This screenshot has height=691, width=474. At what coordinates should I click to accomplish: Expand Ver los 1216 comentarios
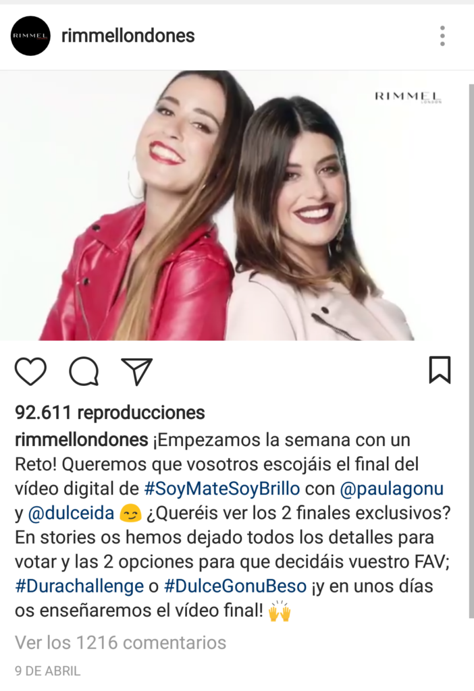click(x=120, y=643)
